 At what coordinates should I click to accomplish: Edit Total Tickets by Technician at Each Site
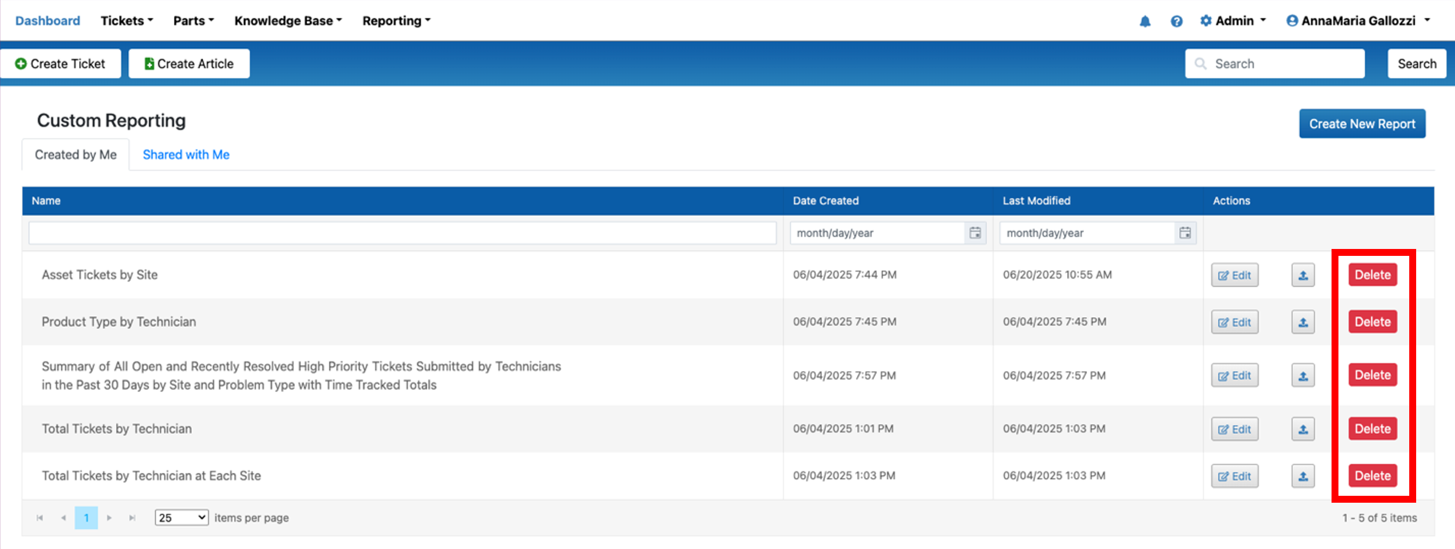click(1235, 476)
